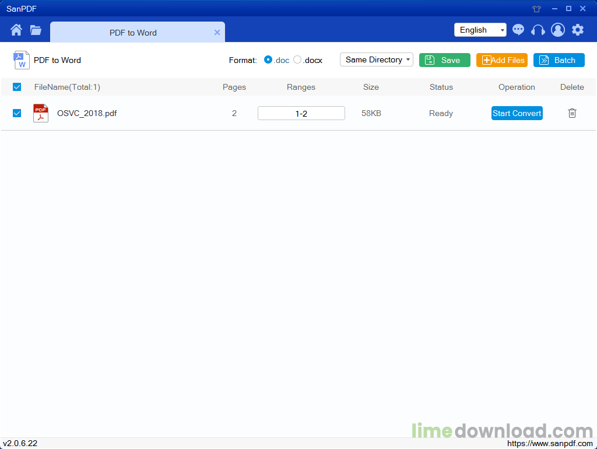Viewport: 597px width, 449px height.
Task: Click the OSVC_2018.pdf file name
Action: pyautogui.click(x=87, y=114)
